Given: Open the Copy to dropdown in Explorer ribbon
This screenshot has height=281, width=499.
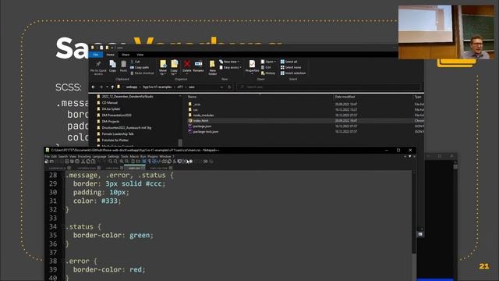Looking at the screenshot, I should tap(174, 68).
